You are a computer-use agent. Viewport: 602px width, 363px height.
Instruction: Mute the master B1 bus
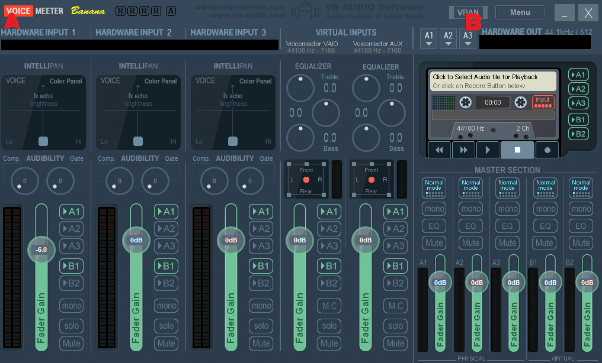coord(545,243)
